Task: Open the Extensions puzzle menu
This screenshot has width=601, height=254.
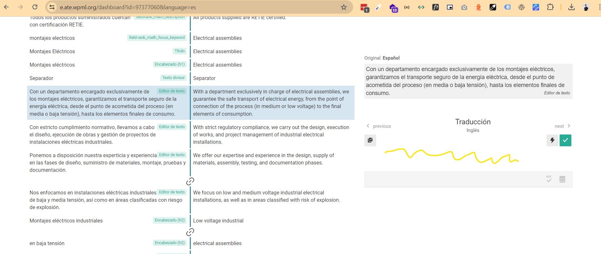Action: point(550,7)
